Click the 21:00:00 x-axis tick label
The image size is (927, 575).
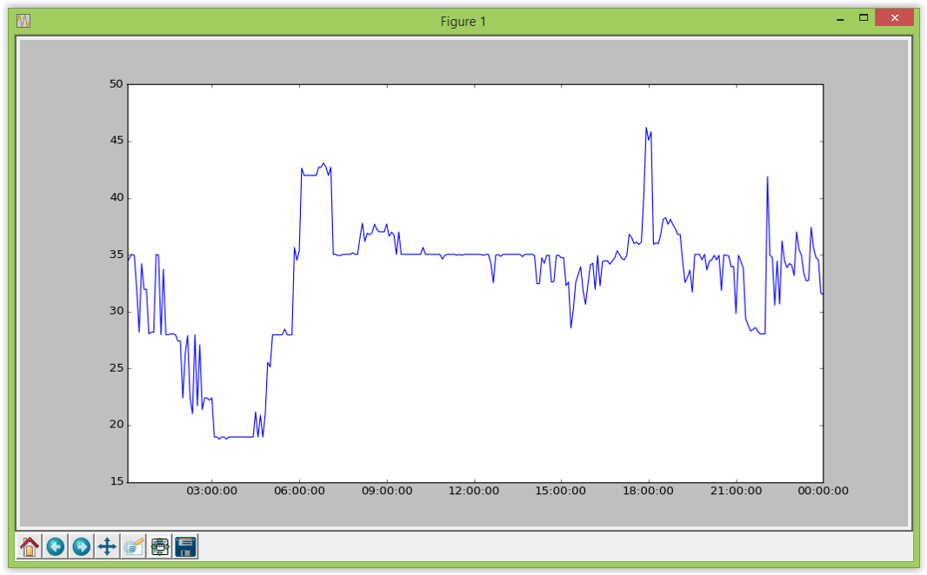coord(736,491)
